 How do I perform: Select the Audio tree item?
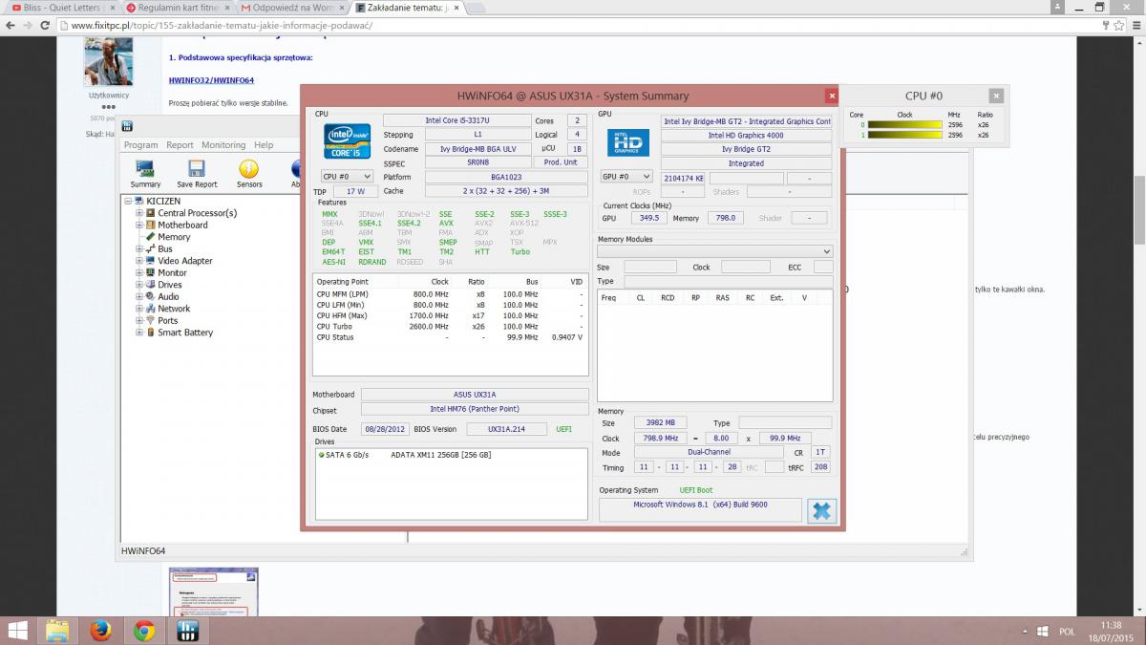tap(168, 296)
